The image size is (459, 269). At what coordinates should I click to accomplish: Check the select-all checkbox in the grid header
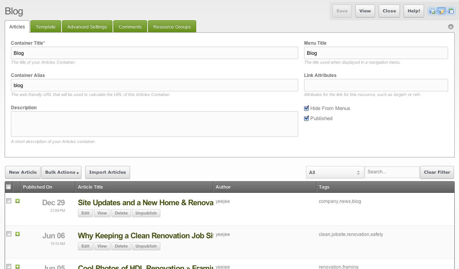[9, 187]
